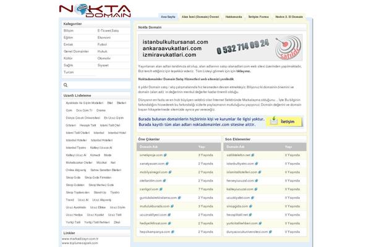This screenshot has height=247, width=371.
Task: Click the link icon beside otelbanisim.com
Action: tap(164, 180)
